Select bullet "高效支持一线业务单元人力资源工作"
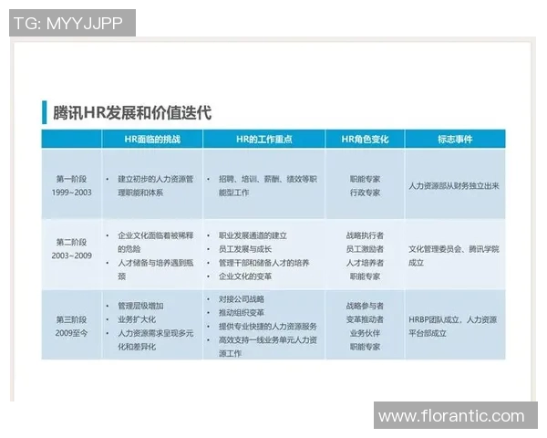Viewport: 547px width, 438px height. click(x=267, y=347)
